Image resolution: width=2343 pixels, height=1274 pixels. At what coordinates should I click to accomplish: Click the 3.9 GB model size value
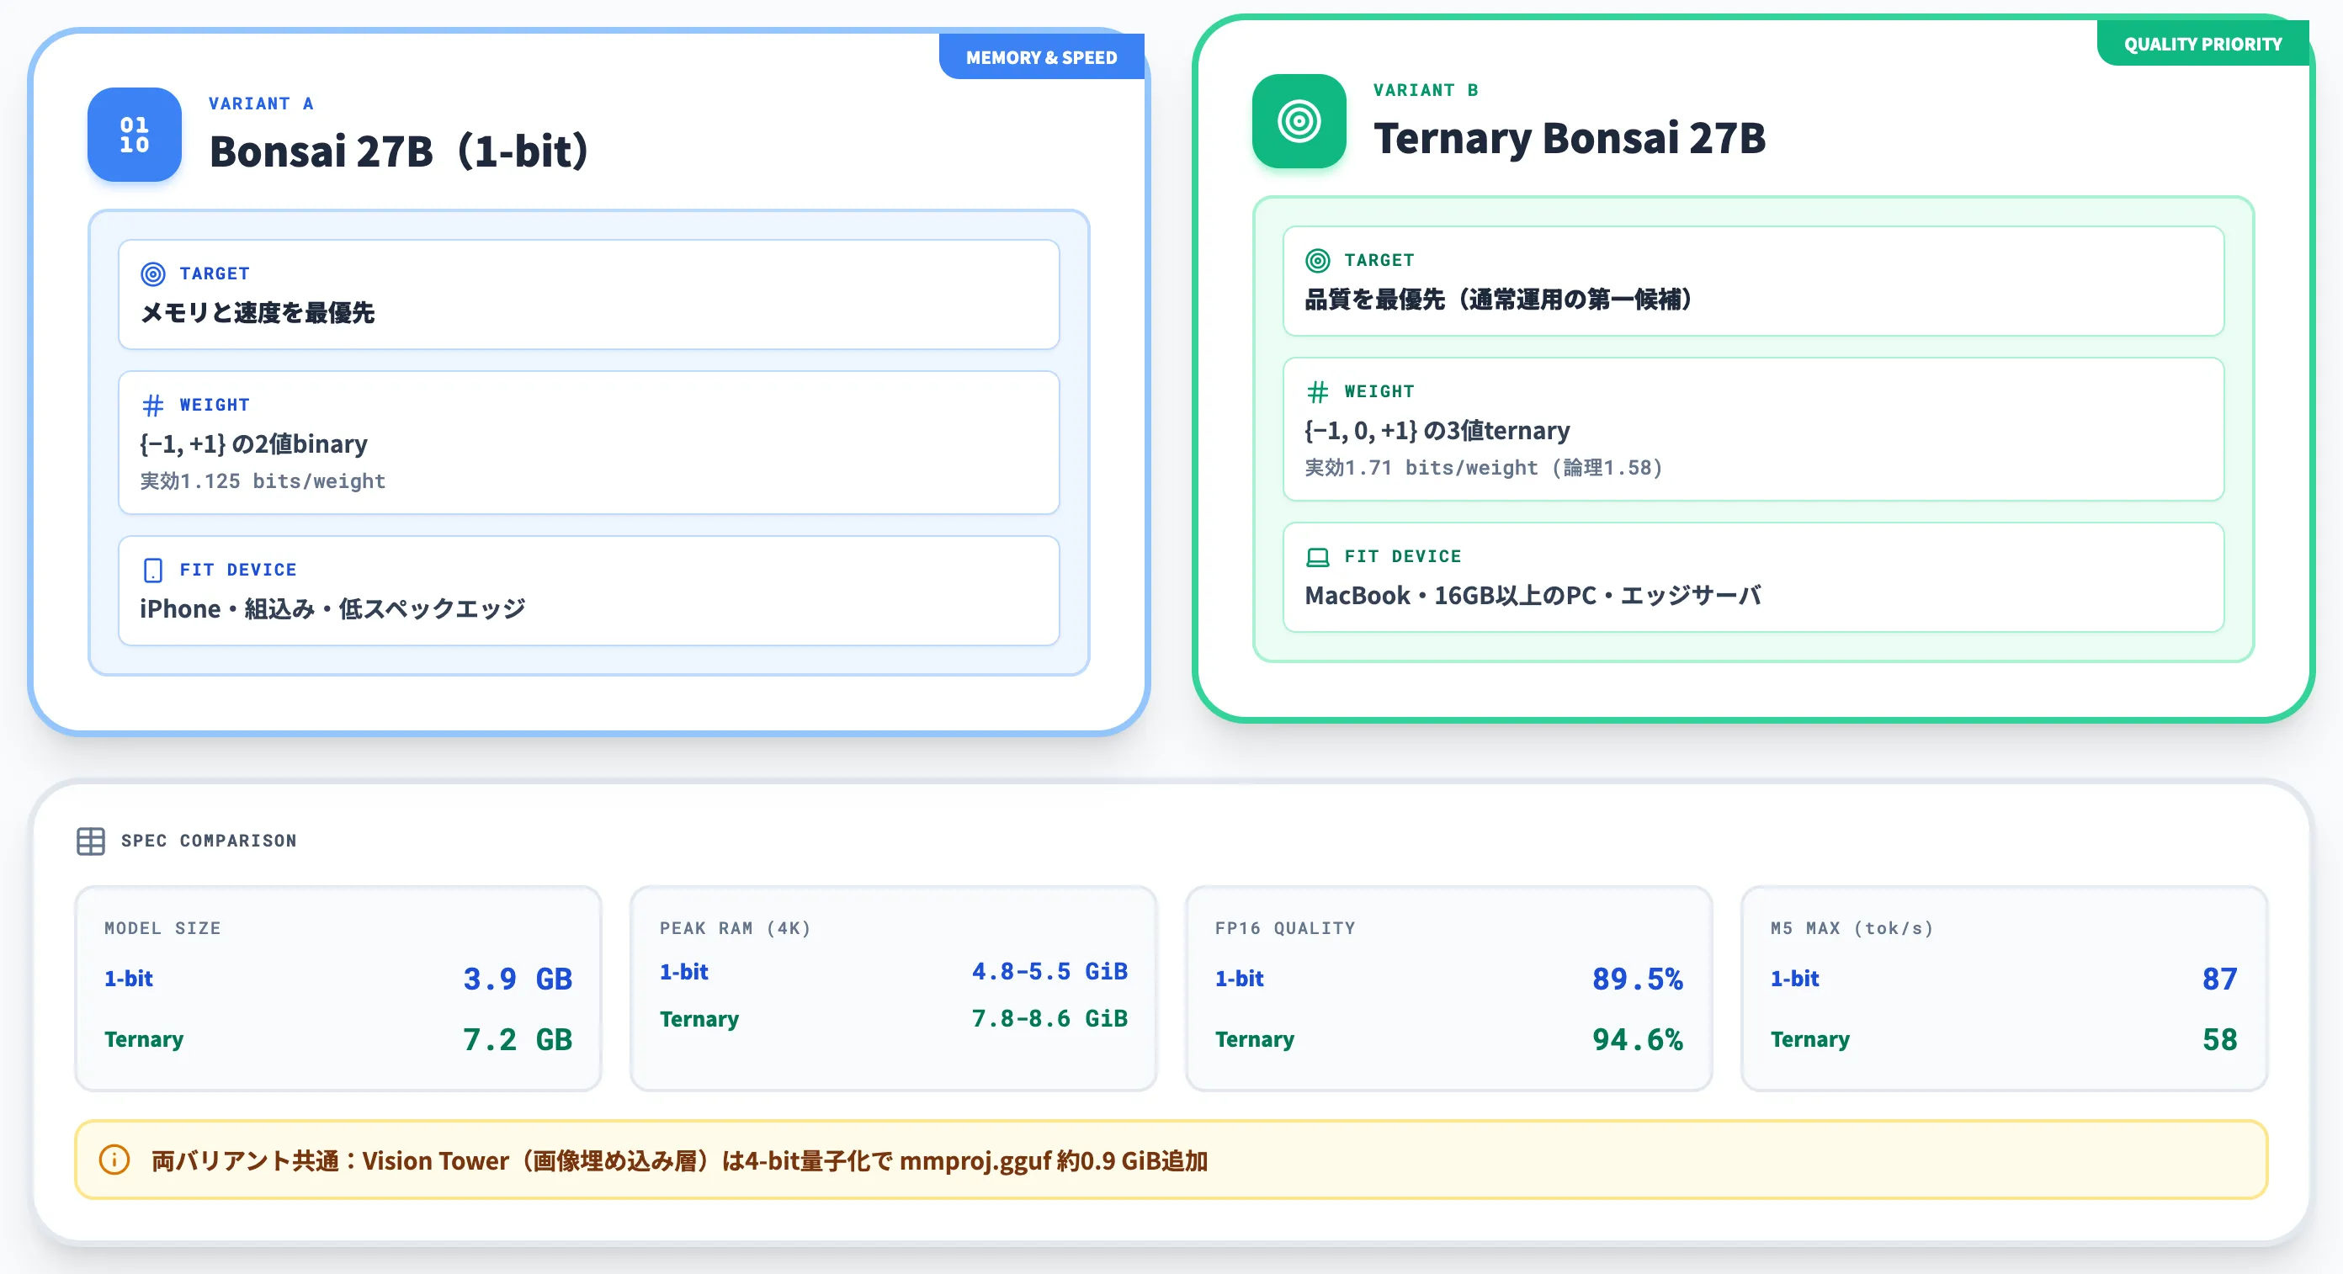click(x=518, y=979)
